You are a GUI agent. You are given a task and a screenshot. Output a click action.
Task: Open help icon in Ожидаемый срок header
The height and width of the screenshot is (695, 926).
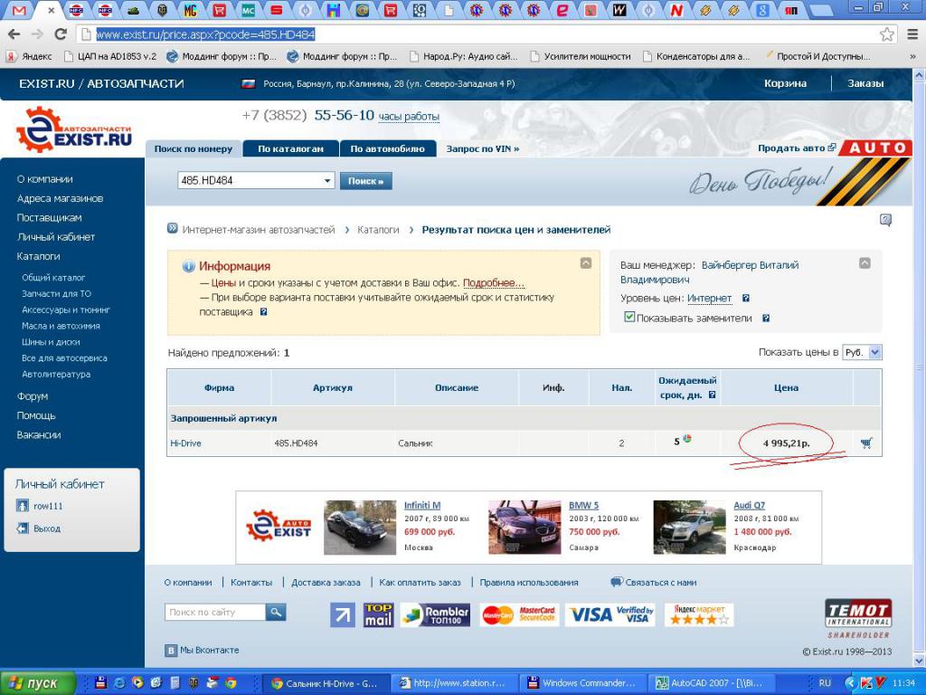tap(713, 395)
